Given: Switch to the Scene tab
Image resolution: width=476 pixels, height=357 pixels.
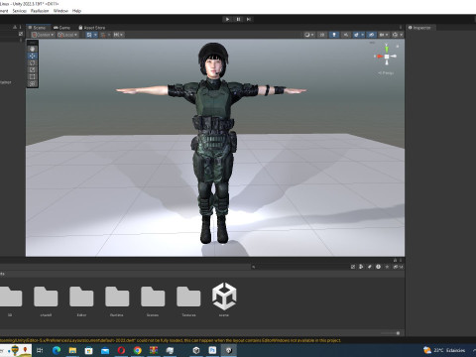Looking at the screenshot, I should (x=37, y=28).
